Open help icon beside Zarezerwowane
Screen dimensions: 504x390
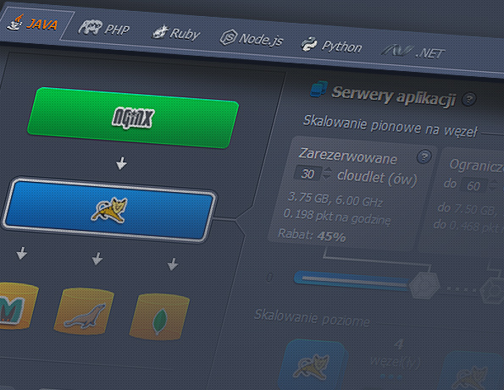click(424, 157)
